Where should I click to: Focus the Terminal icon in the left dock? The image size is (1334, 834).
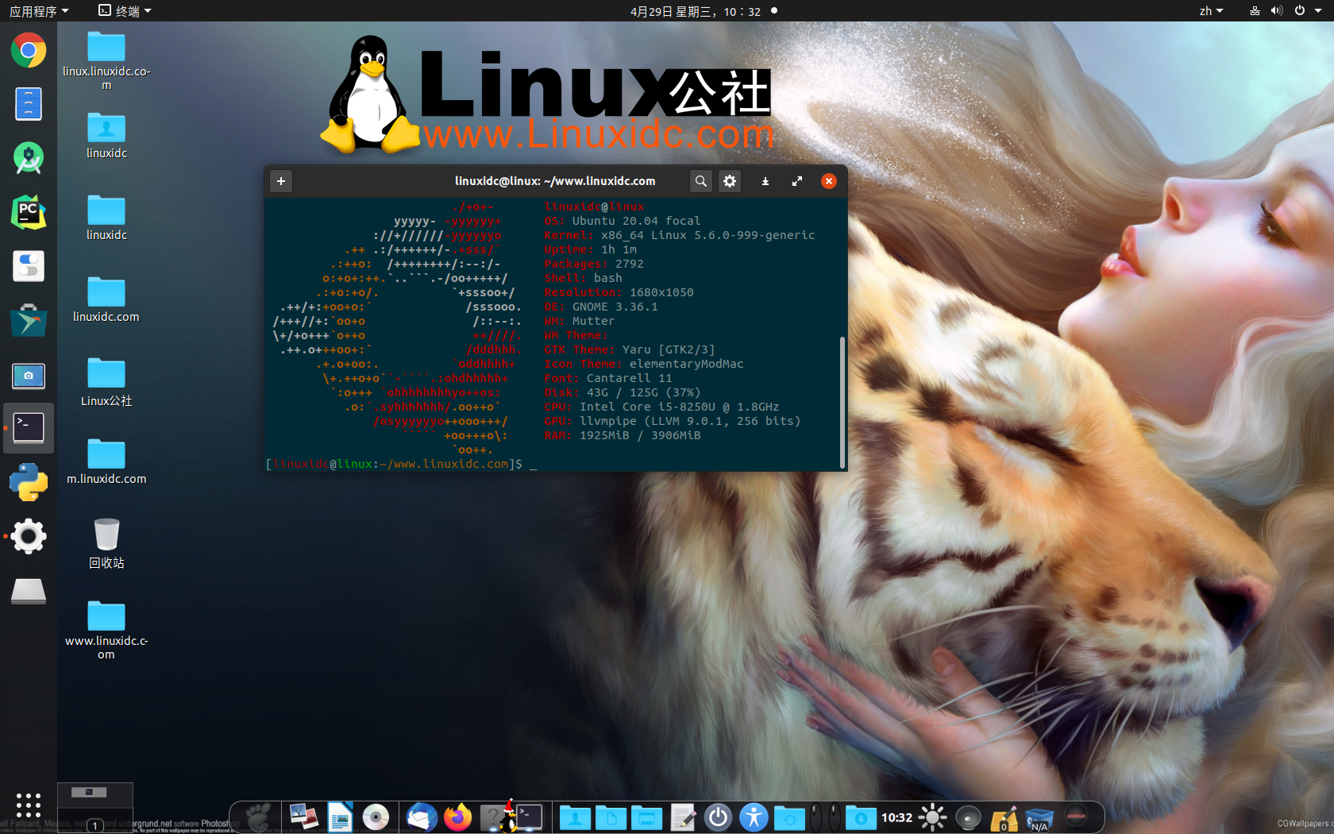coord(29,428)
